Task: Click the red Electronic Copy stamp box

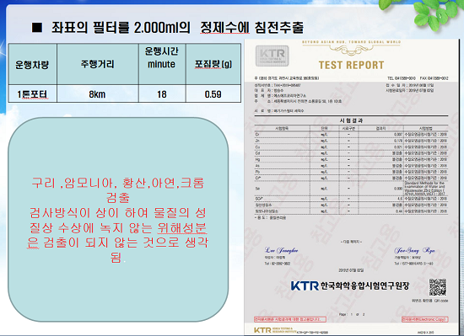Action: point(425,319)
